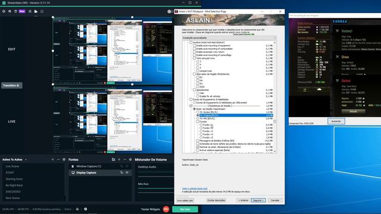Click lock icon on Window Capture source
The image size is (381, 214).
(x=121, y=166)
